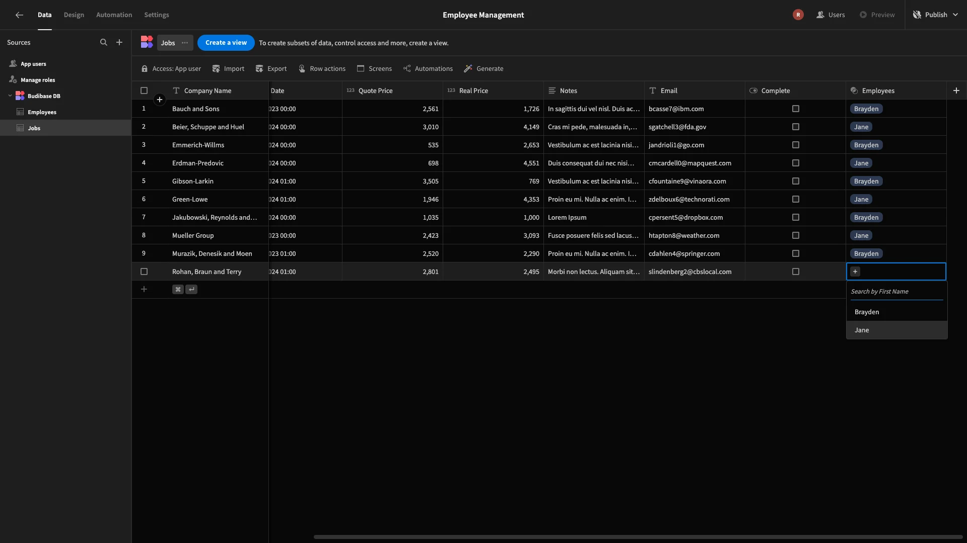Click the Brayden tag in row 1
Viewport: 967px width, 543px height.
pos(866,109)
